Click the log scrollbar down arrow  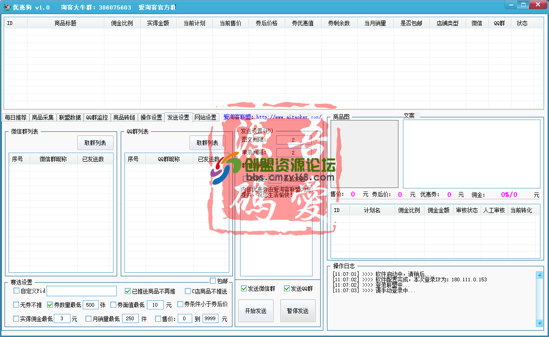(539, 323)
